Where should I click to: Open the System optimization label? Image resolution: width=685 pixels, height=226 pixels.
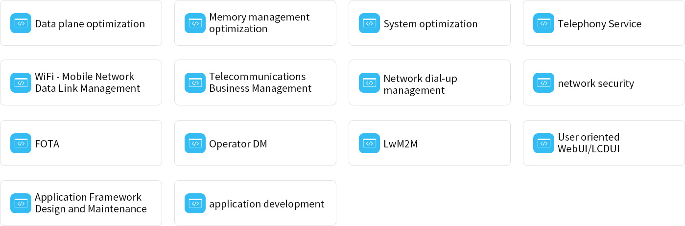[430, 24]
